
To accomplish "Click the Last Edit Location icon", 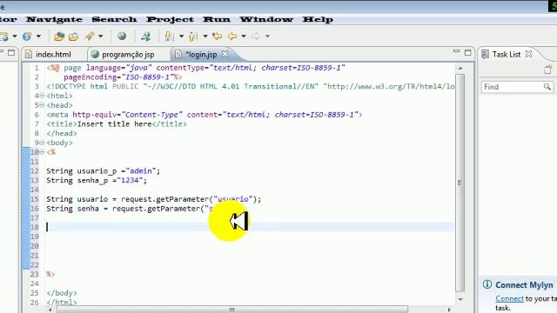I will tap(217, 37).
